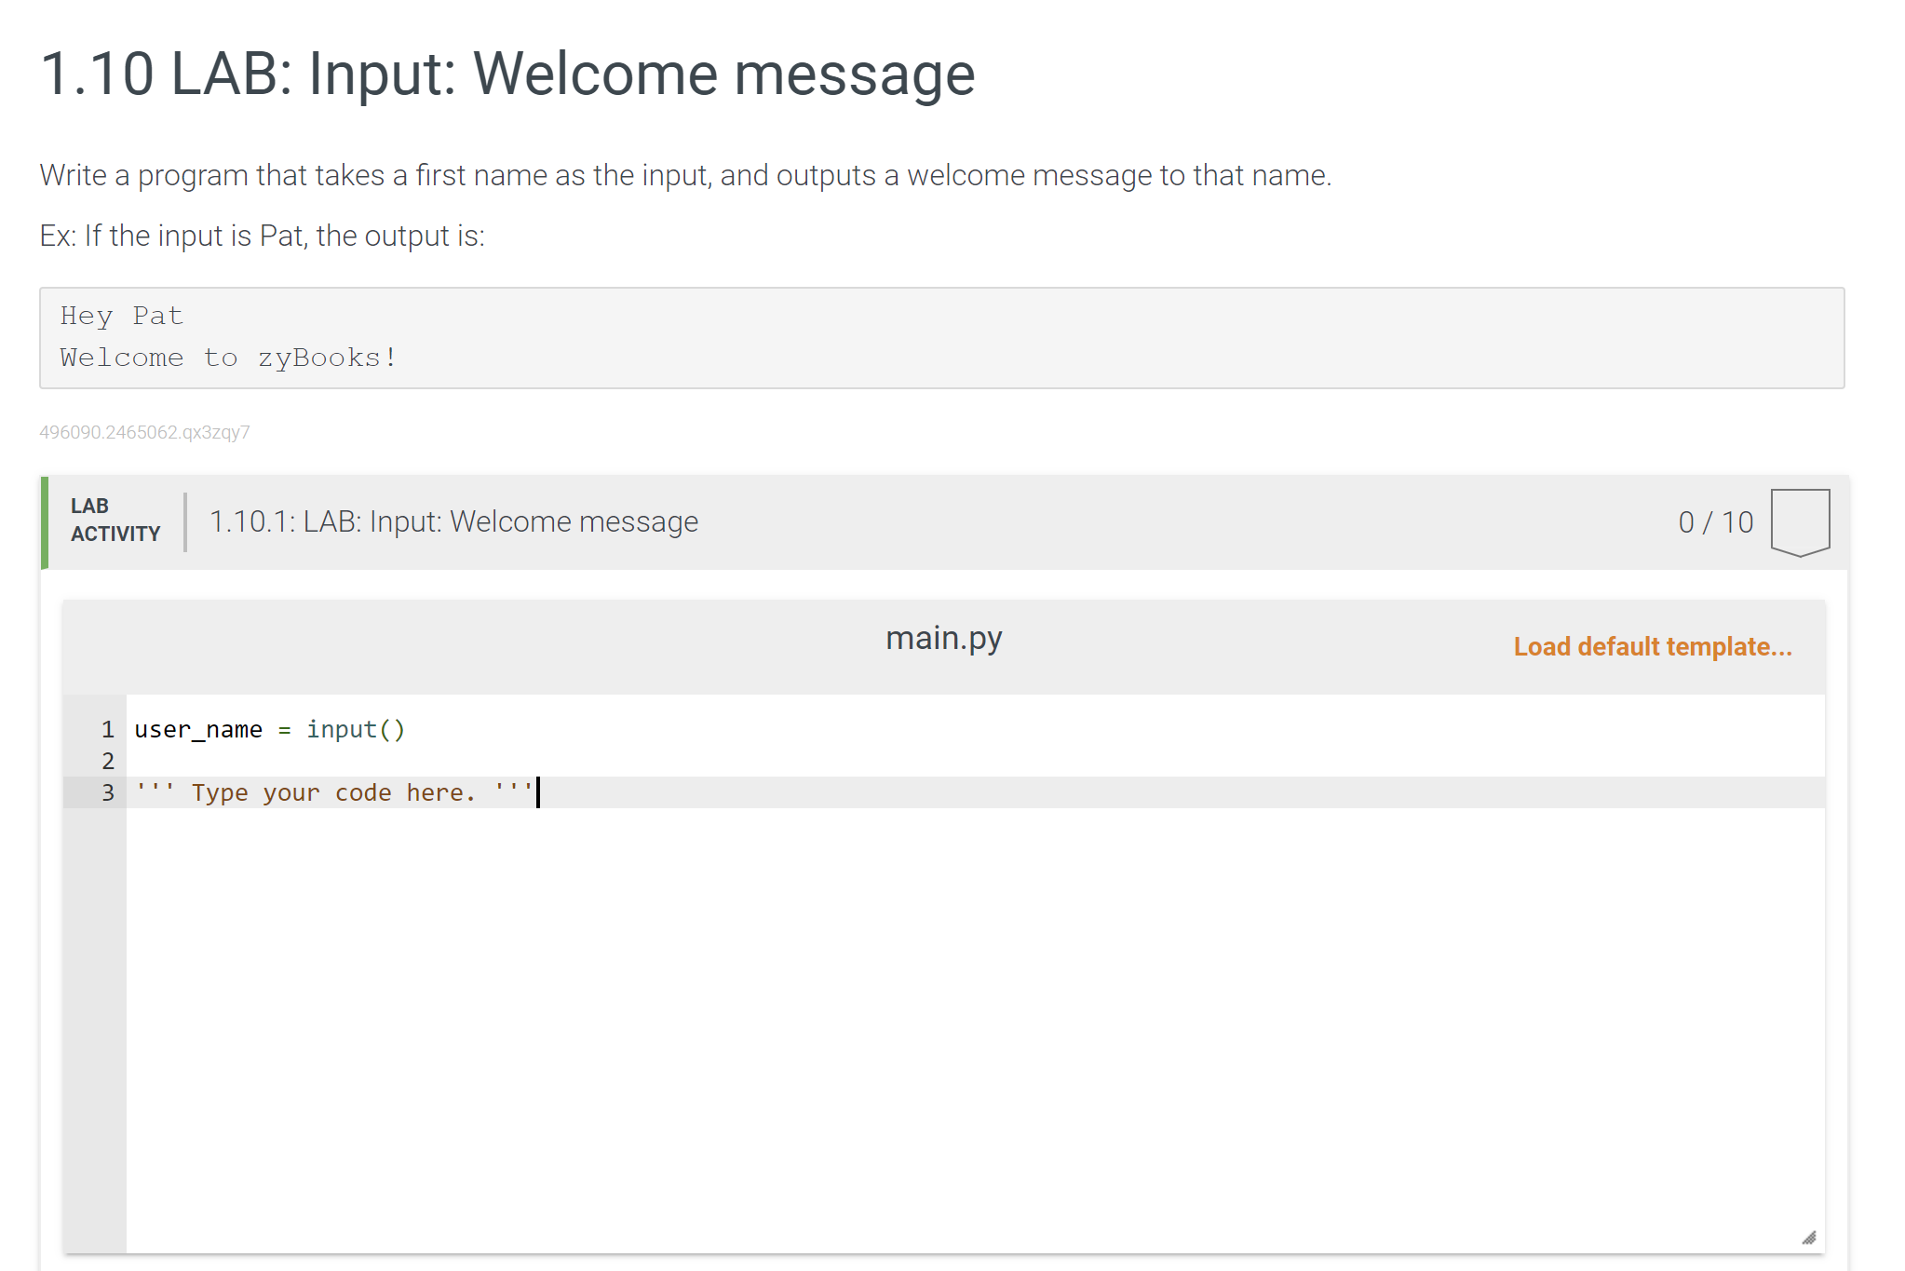Click the LAB ACTIVITY label
Screen dimensions: 1905x1271
[115, 520]
